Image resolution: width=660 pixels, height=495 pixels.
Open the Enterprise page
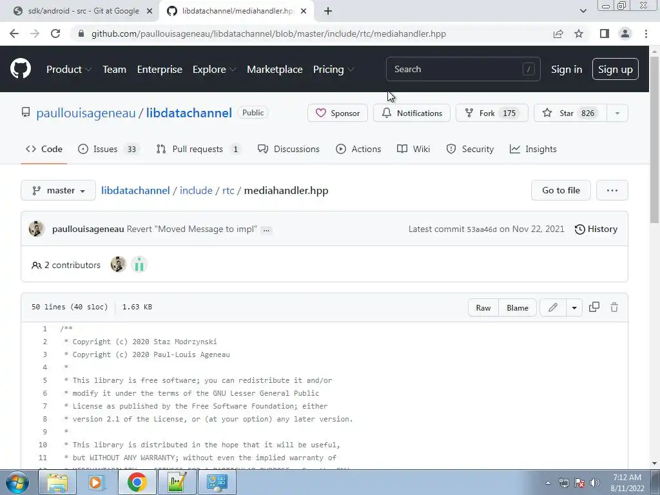click(160, 69)
